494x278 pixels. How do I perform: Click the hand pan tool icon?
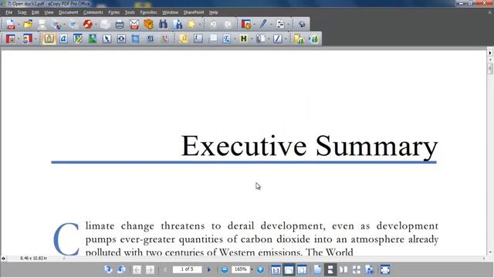click(49, 39)
